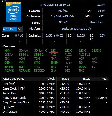
Task: Open the CPU #0 selector dropdown arrow
Action: coord(20,29)
